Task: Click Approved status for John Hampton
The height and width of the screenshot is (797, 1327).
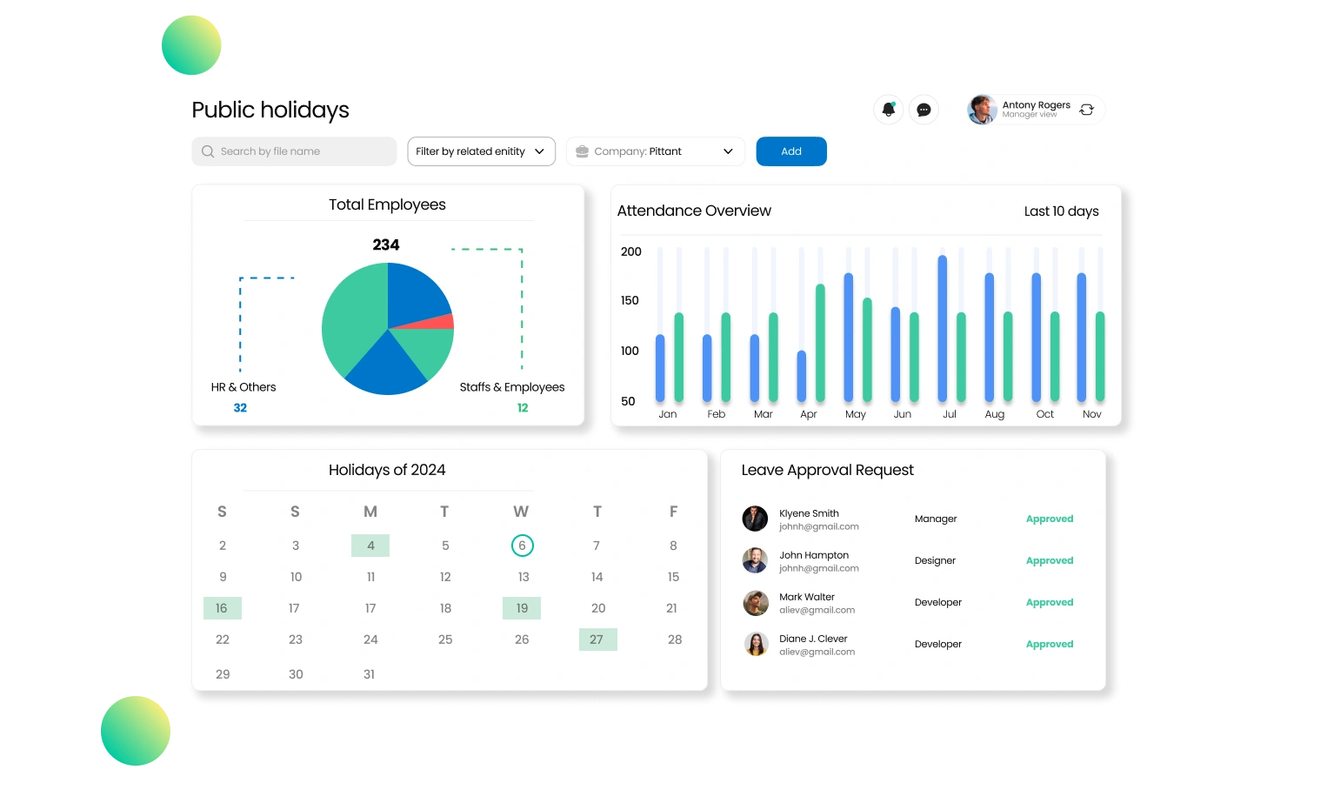Action: [1049, 561]
